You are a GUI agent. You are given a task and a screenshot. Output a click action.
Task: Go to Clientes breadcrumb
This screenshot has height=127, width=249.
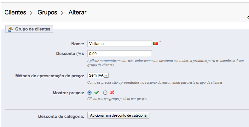[x=15, y=12]
